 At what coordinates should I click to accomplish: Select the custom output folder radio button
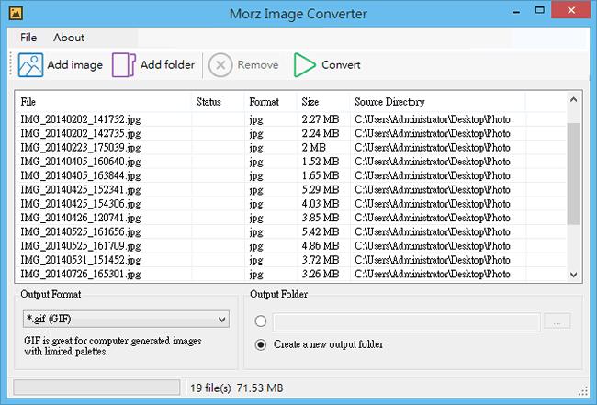click(261, 321)
